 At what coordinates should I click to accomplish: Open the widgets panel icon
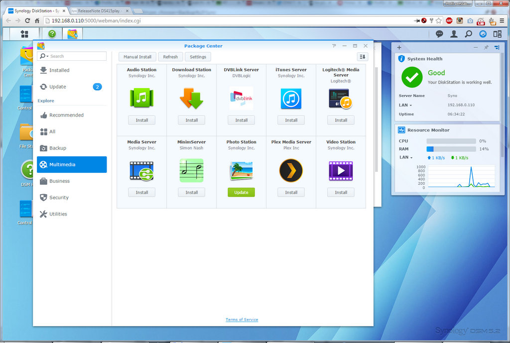click(483, 34)
